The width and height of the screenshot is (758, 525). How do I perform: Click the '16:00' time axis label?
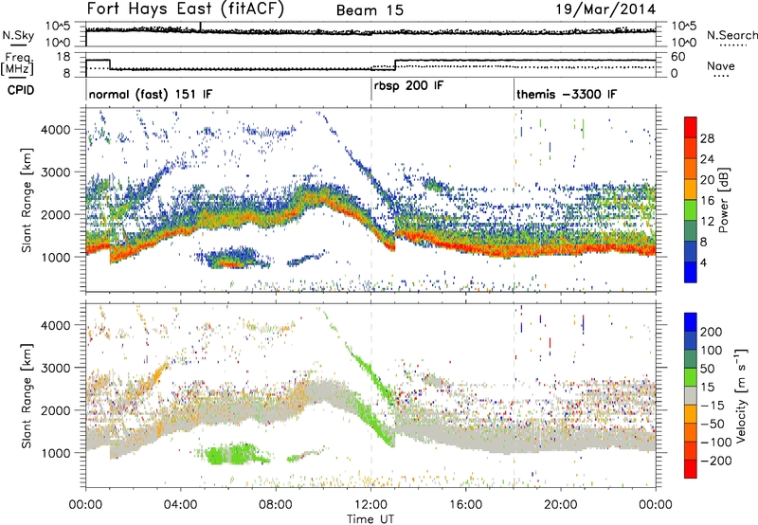click(x=466, y=505)
